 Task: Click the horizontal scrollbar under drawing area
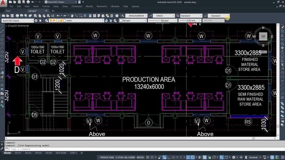tap(140, 138)
